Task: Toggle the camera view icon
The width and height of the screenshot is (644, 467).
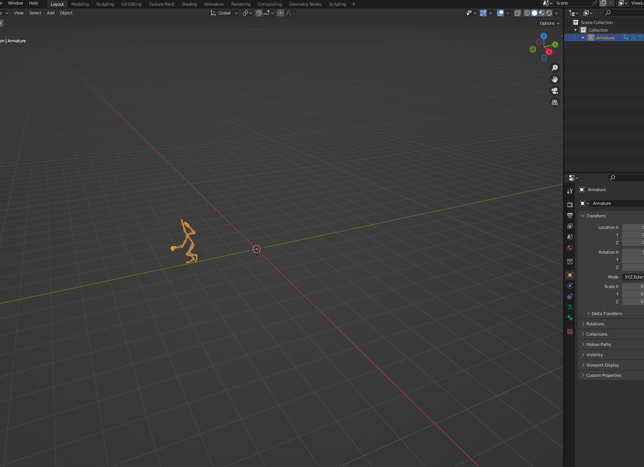Action: [555, 91]
